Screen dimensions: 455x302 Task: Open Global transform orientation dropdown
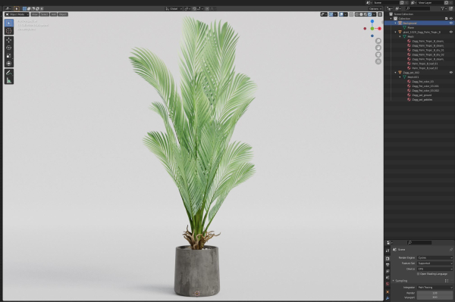174,8
